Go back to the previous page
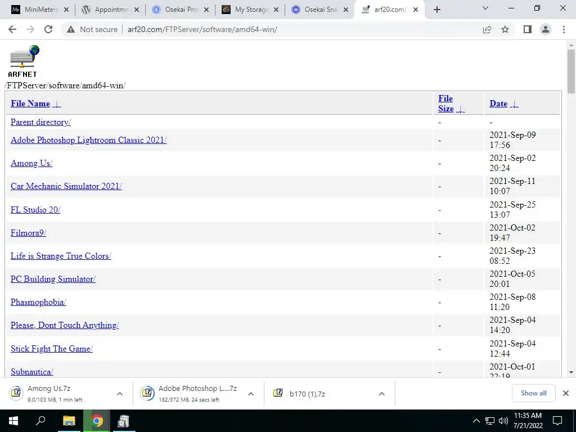This screenshot has height=432, width=576. pos(12,29)
